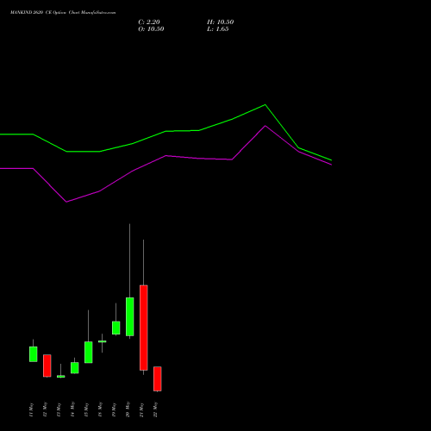Click the low value 'L: 1.65'
431x431 pixels.
tap(217, 29)
